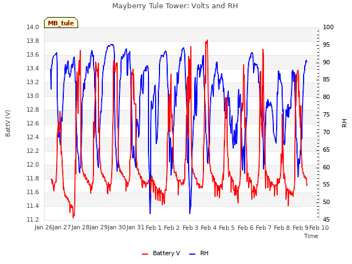The height and width of the screenshot is (264, 352).
Task: Click the 'Feb 6' date label
Action: click(x=245, y=228)
